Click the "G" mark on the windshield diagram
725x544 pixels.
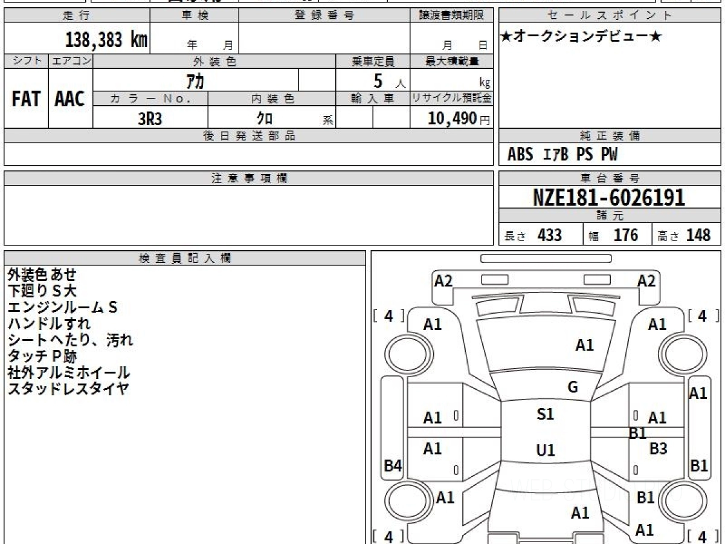pos(573,387)
